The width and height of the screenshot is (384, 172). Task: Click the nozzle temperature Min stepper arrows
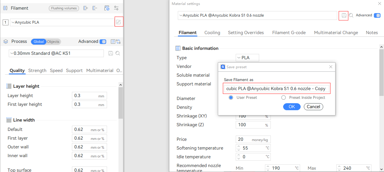click(x=268, y=168)
